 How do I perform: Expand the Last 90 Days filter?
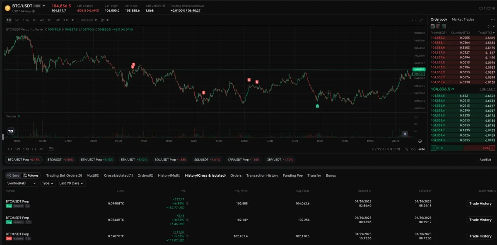[x=71, y=183]
